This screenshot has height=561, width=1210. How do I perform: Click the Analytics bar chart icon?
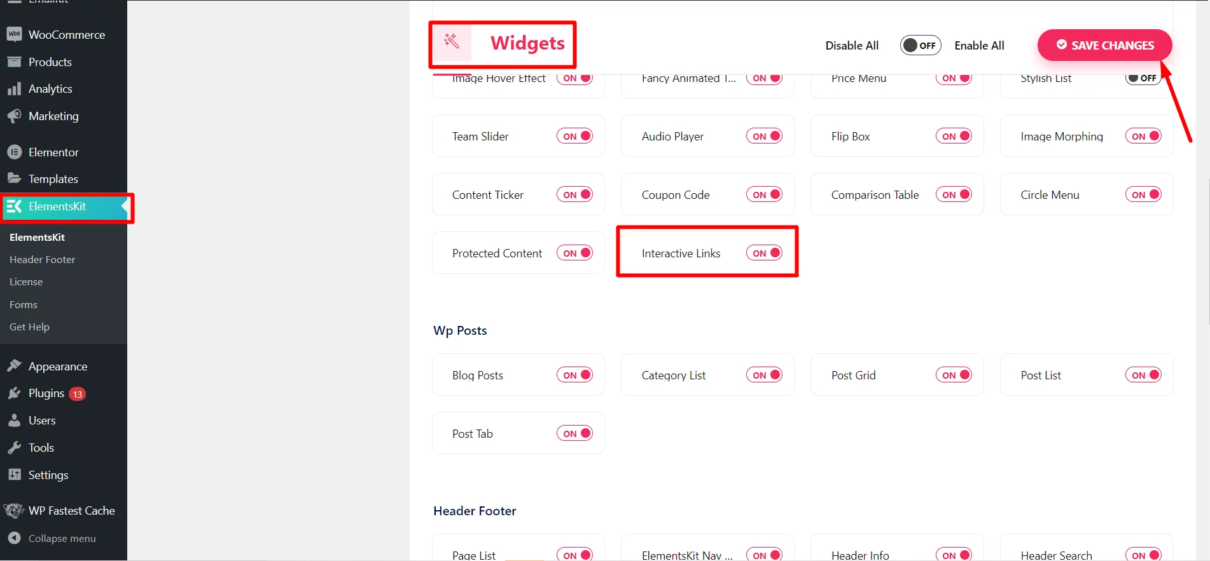point(14,89)
